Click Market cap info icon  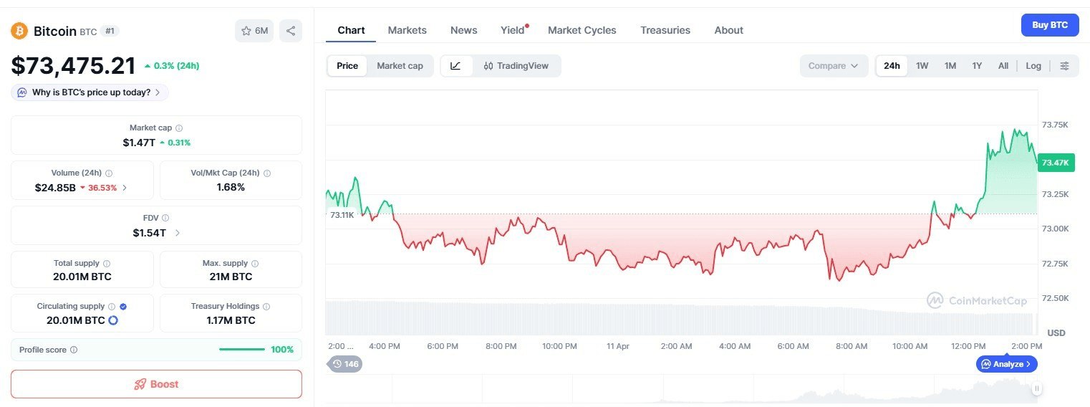179,128
